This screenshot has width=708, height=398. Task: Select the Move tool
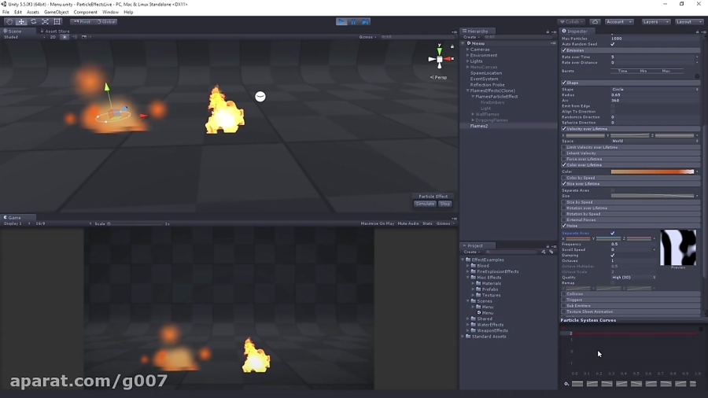tap(21, 22)
